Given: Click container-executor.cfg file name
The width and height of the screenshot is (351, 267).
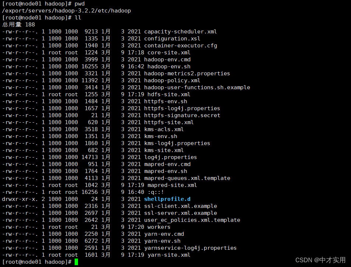Looking at the screenshot, I should (x=181, y=46).
